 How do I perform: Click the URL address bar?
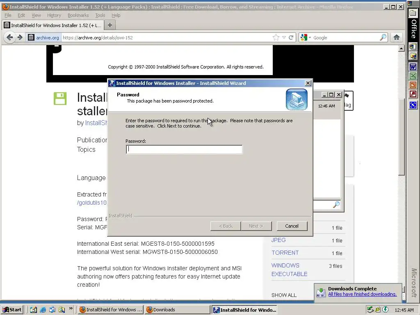[x=166, y=38]
